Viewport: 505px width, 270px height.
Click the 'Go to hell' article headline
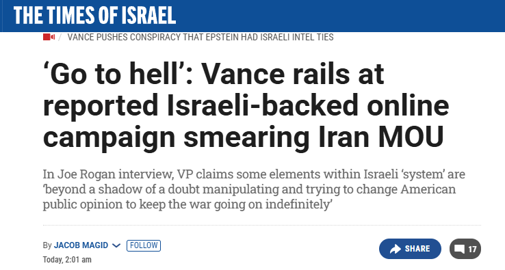246,105
